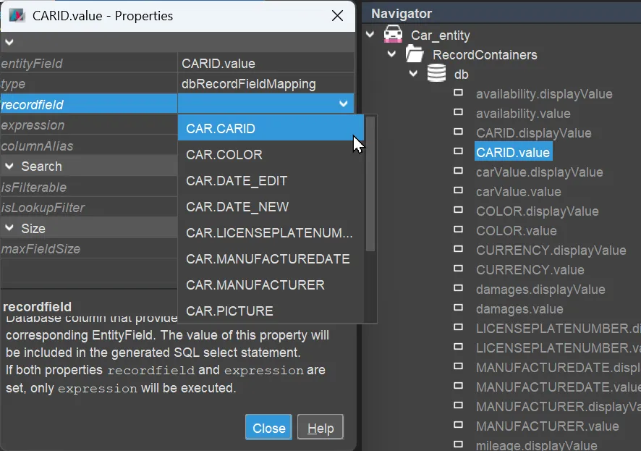The height and width of the screenshot is (451, 641).
Task: Select CAR.MANUFACTURER option
Action: tap(271, 285)
